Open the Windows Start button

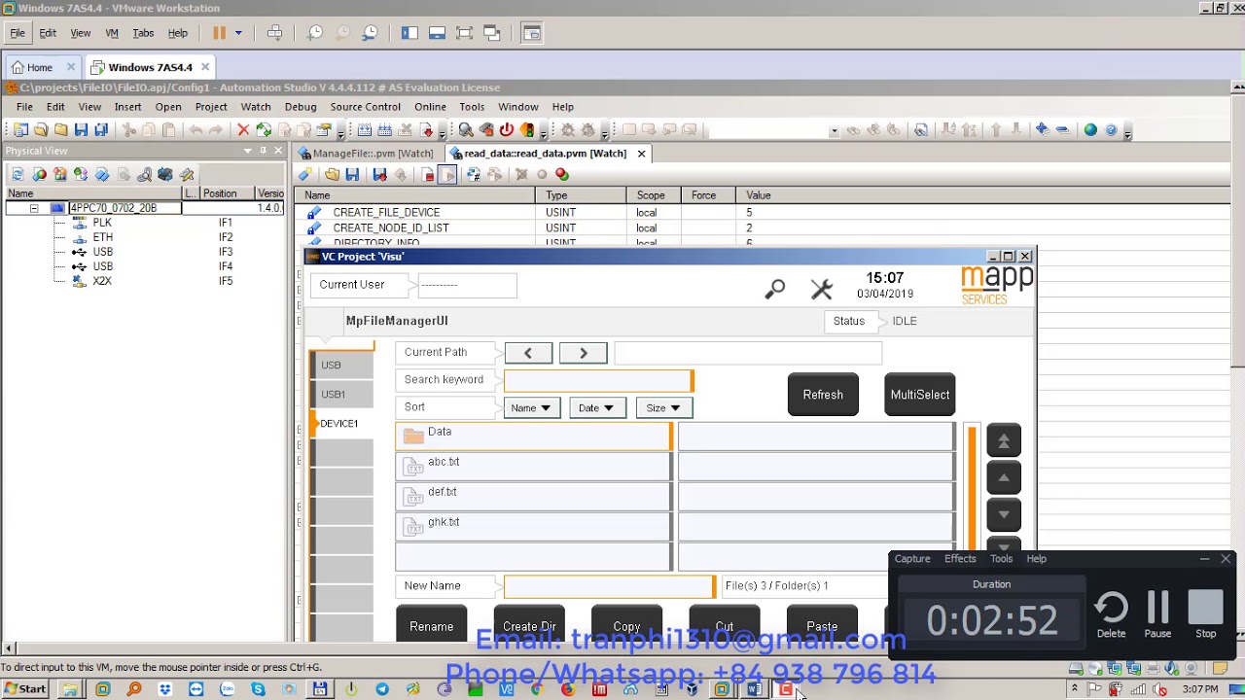click(24, 689)
